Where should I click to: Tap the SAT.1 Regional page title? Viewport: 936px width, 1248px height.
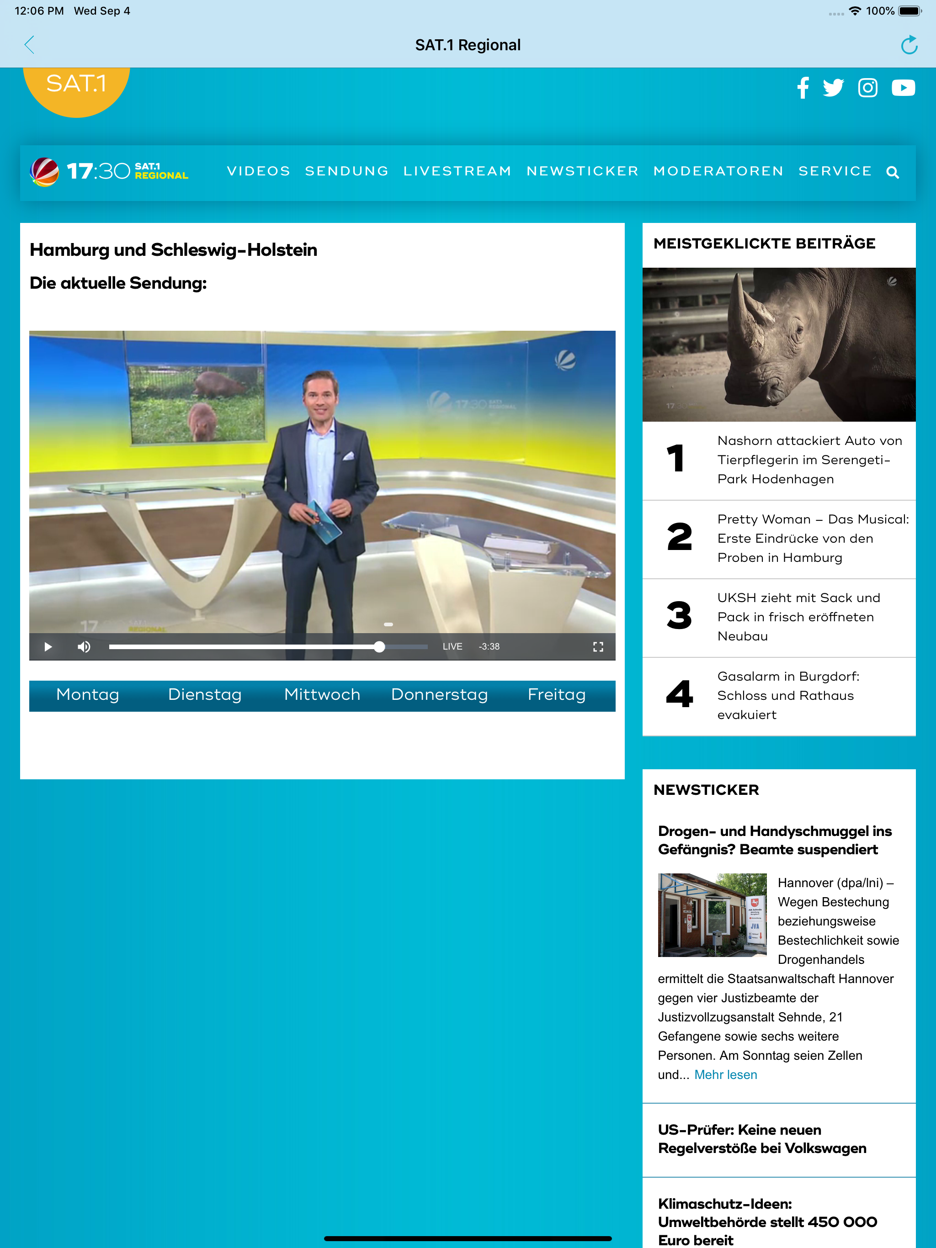click(x=468, y=45)
